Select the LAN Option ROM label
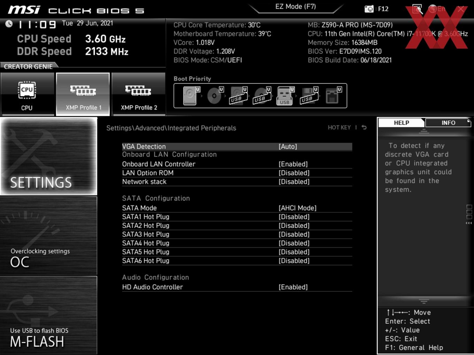 tap(148, 173)
